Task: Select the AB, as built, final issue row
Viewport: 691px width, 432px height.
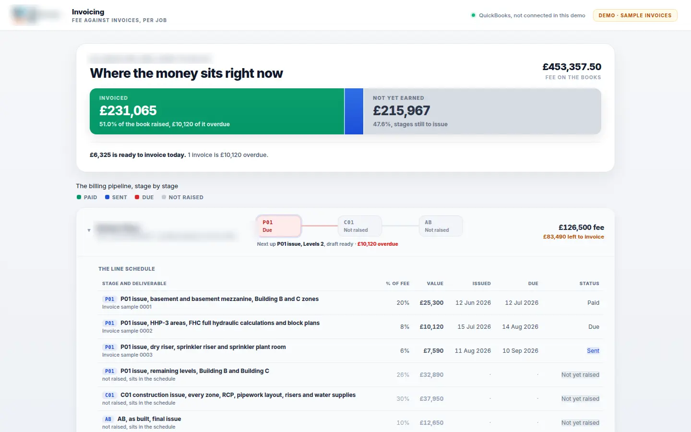Action: [x=350, y=422]
